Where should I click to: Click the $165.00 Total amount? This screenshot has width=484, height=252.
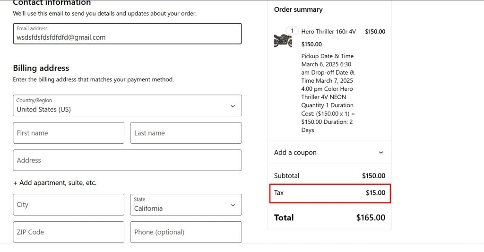click(x=371, y=217)
